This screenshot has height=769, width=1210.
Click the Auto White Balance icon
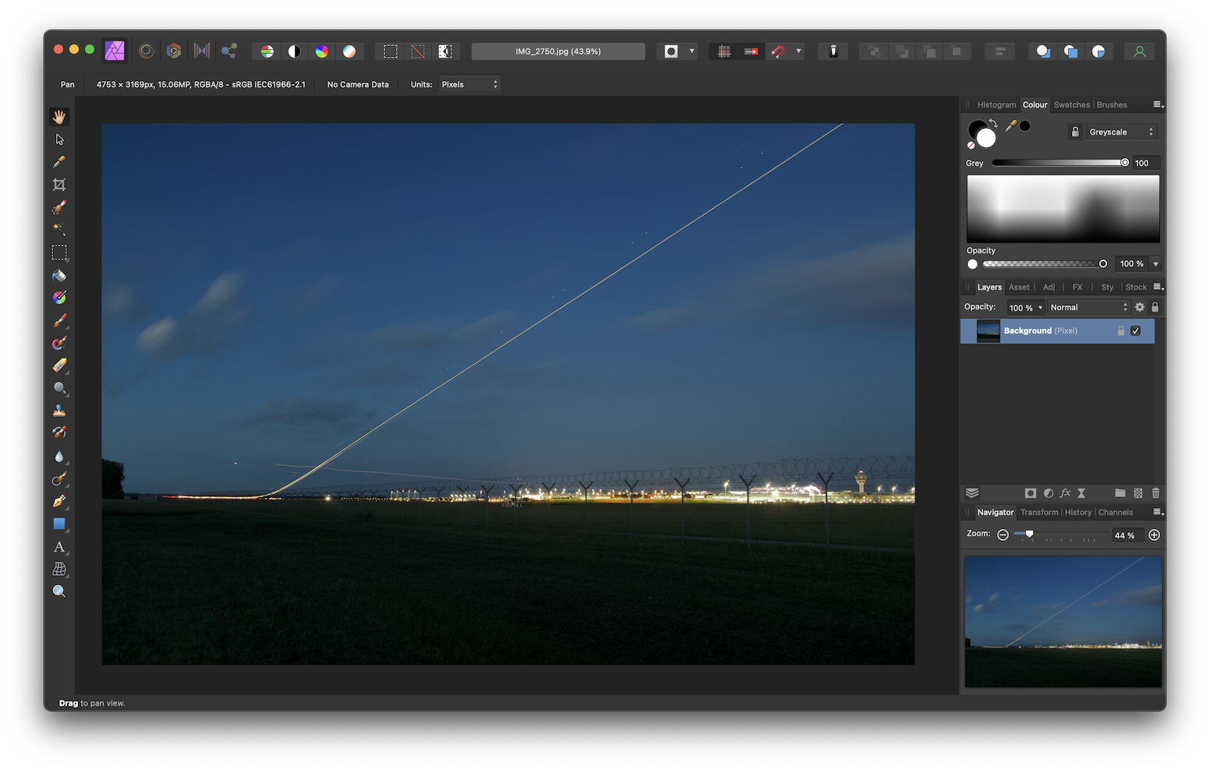[x=349, y=51]
